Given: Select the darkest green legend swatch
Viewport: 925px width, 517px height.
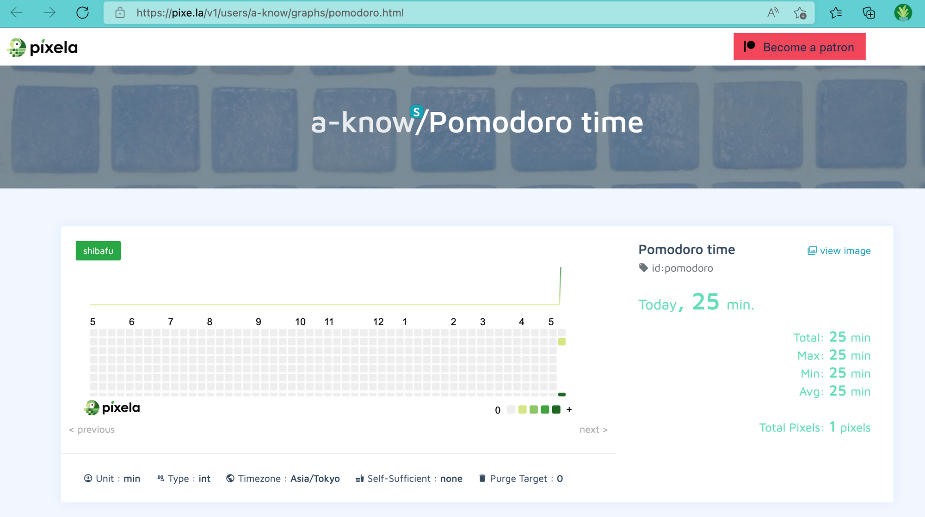Looking at the screenshot, I should [x=556, y=409].
